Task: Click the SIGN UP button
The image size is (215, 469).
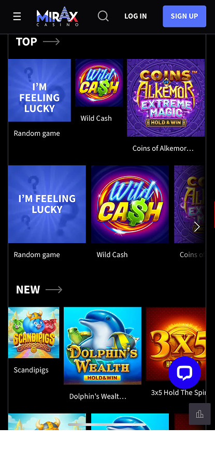Action: [184, 16]
